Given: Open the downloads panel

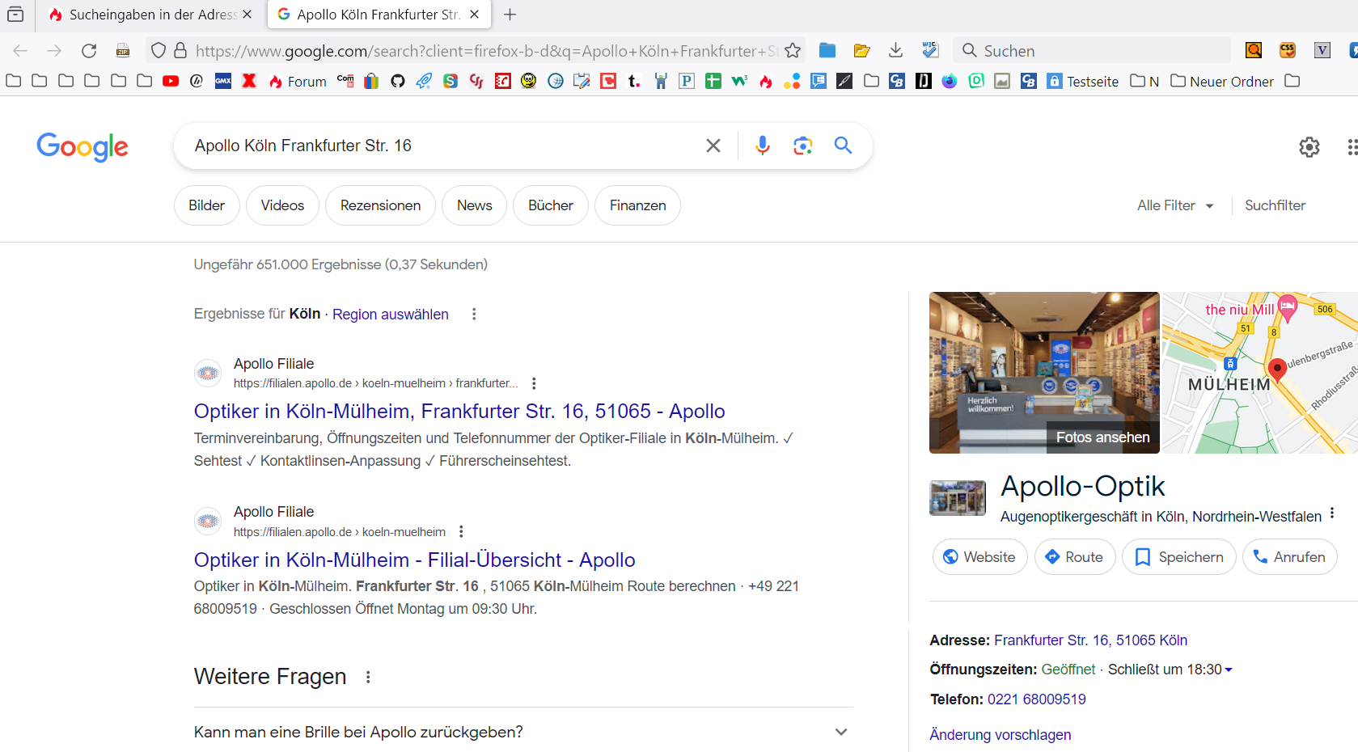Looking at the screenshot, I should (895, 51).
